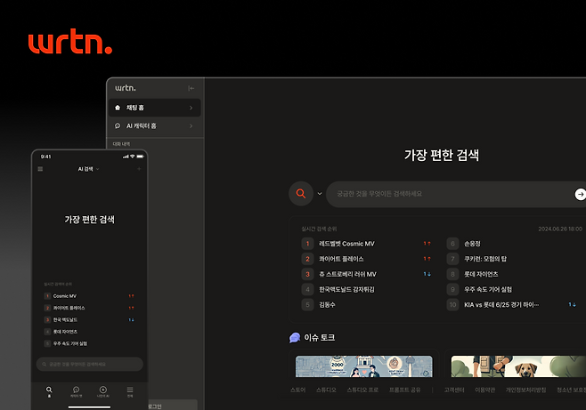Tap 롯데 자이언츠 in the phone ranking list

[x=65, y=332]
